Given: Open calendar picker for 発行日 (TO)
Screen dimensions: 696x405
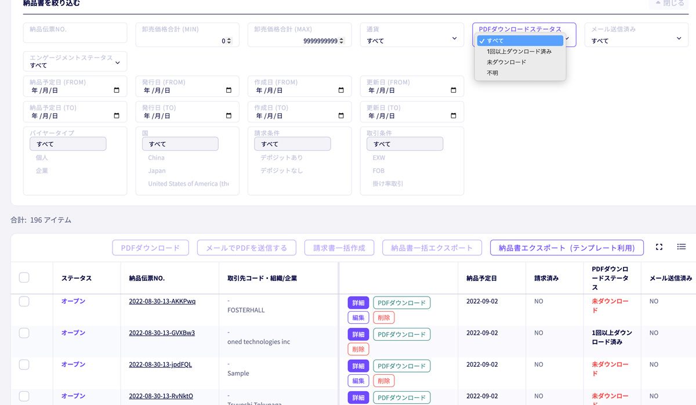Looking at the screenshot, I should click(x=229, y=116).
